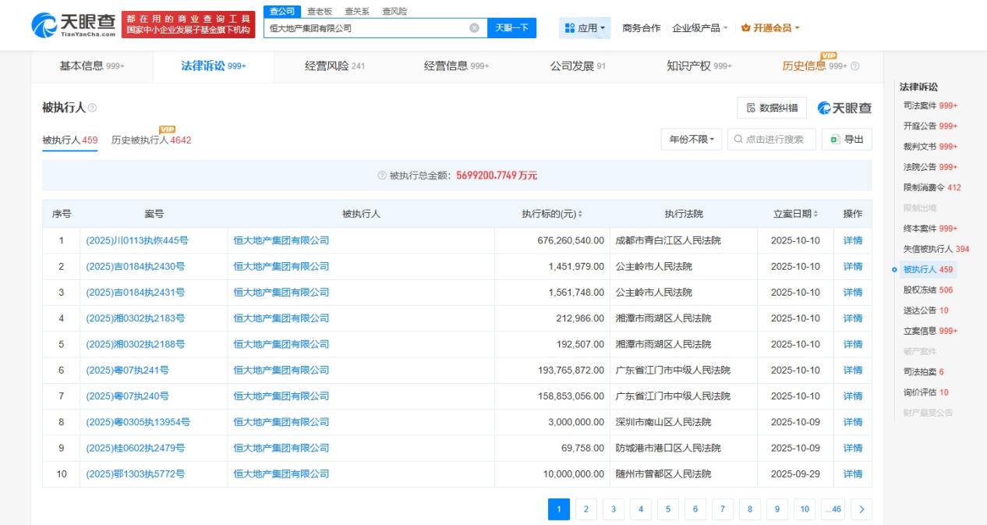The image size is (987, 525).
Task: Switch to the 经营风险 tab
Action: coord(334,66)
